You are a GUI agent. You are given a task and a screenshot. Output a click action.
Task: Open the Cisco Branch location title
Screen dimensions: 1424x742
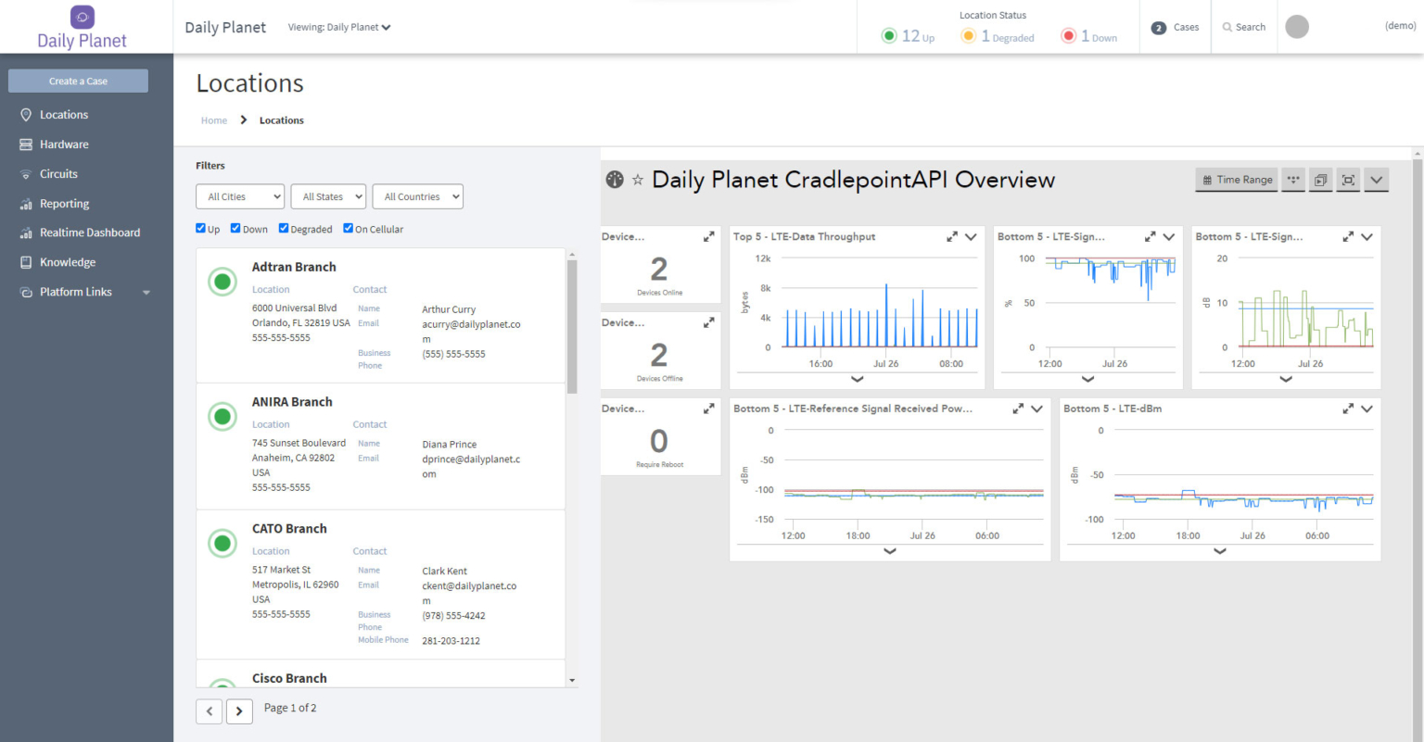pos(289,678)
